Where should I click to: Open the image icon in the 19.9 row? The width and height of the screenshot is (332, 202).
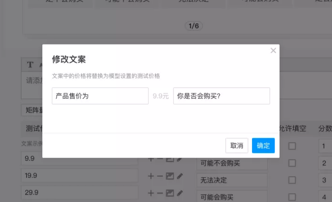(x=170, y=176)
